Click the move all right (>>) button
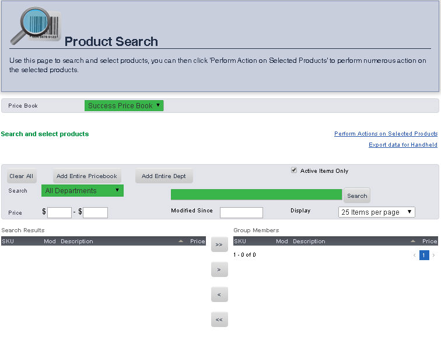Image resolution: width=441 pixels, height=341 pixels. [219, 245]
